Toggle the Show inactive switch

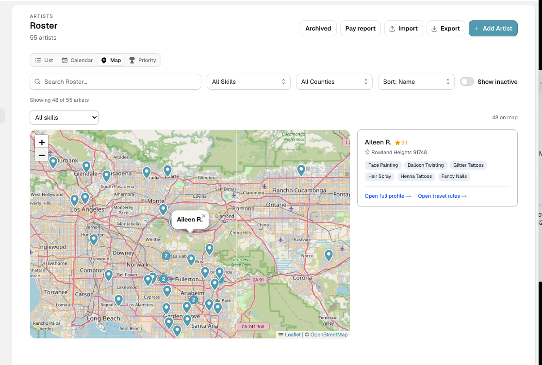click(x=467, y=82)
